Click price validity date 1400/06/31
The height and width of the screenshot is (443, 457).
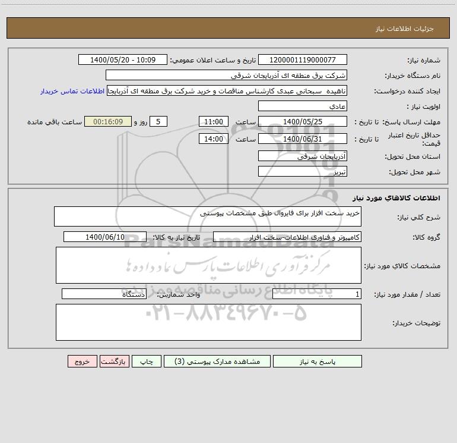[x=303, y=139]
